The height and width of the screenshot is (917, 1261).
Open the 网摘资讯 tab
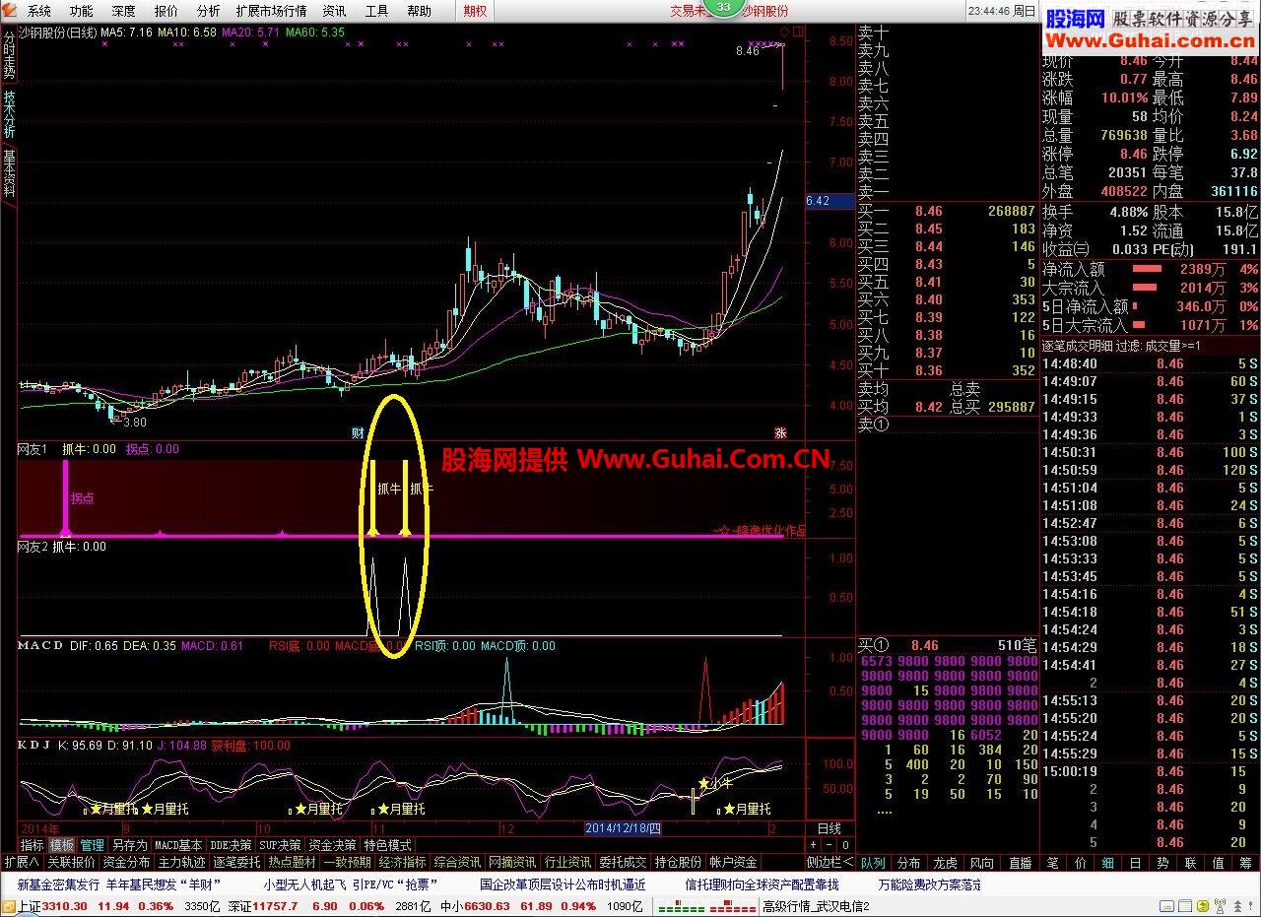pyautogui.click(x=513, y=862)
